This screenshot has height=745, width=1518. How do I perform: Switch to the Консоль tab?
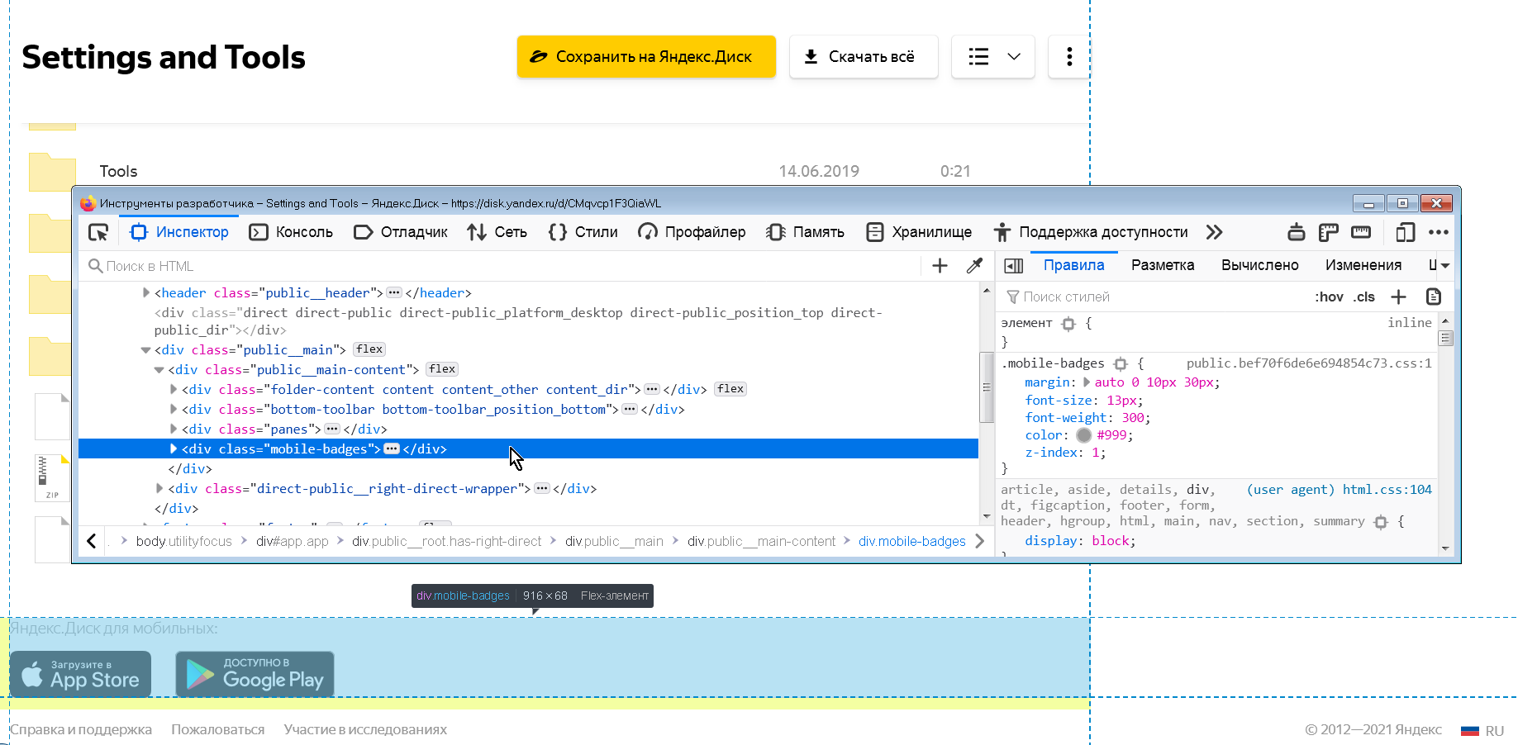point(291,232)
